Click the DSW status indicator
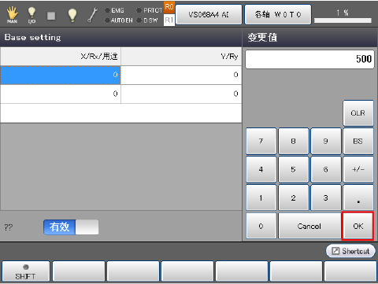The height and width of the screenshot is (284, 378). (147, 20)
